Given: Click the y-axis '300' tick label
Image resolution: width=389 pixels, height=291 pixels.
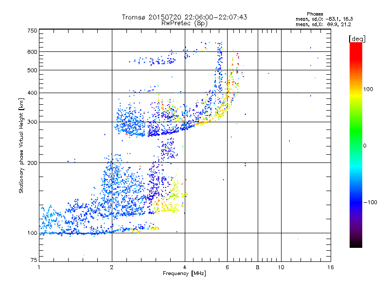Looking at the screenshot, I should (32, 122).
